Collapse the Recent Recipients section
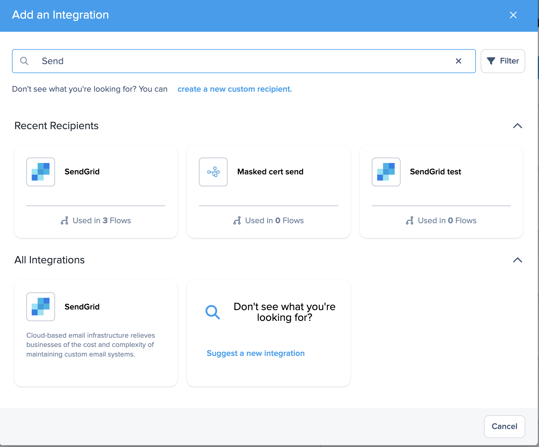The width and height of the screenshot is (539, 447). click(x=517, y=126)
